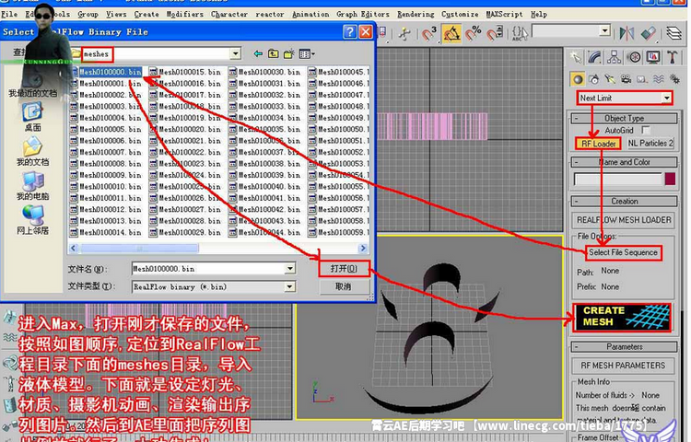Viewport: 691px width, 442px height.
Task: Click the Align tool icon
Action: (x=649, y=33)
